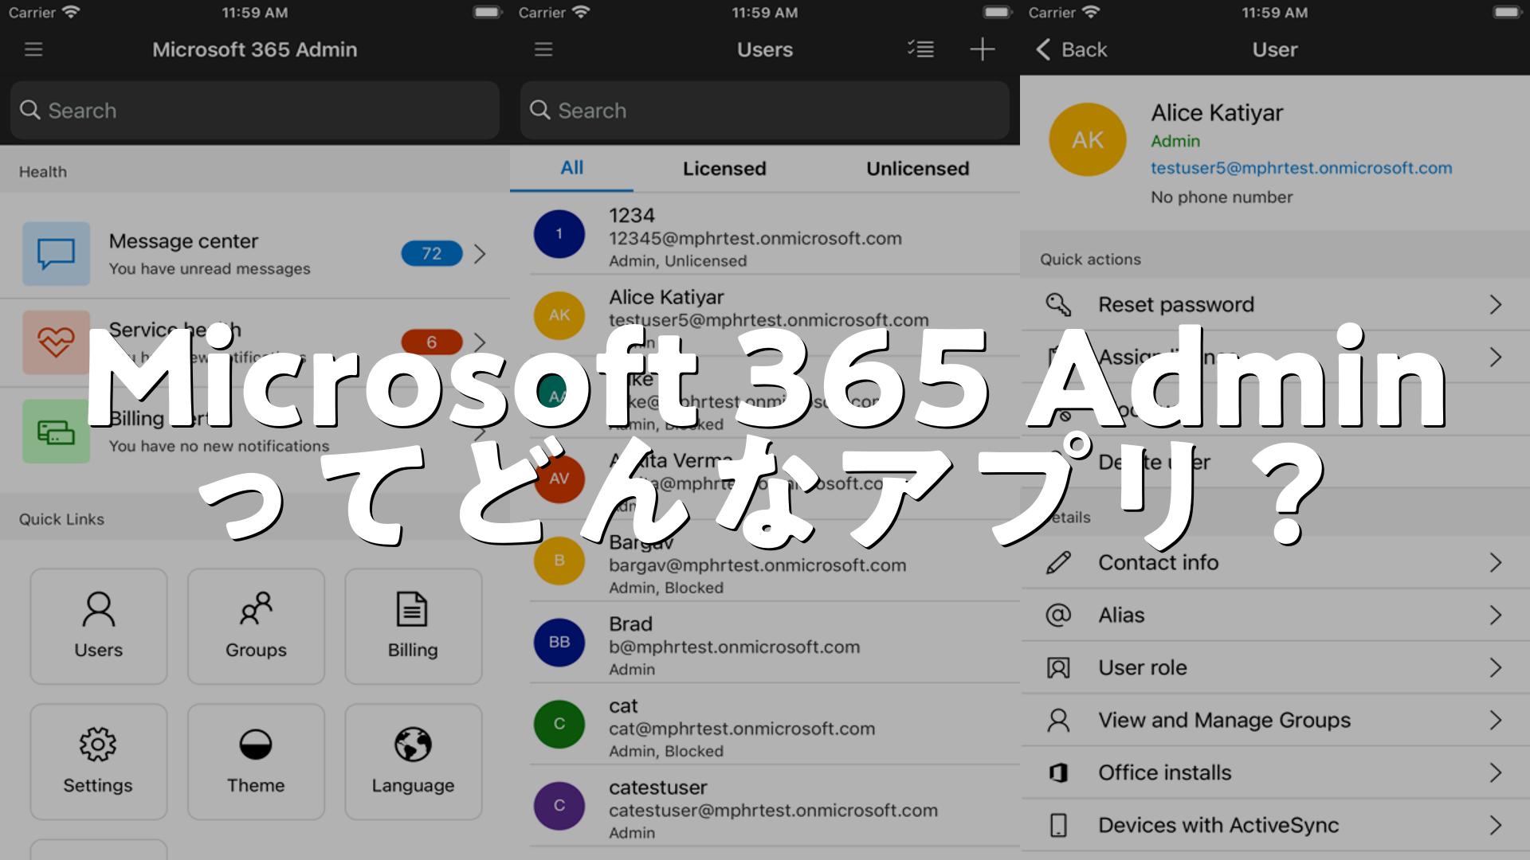Tap the User role icon
Viewport: 1530px width, 860px height.
(1058, 667)
